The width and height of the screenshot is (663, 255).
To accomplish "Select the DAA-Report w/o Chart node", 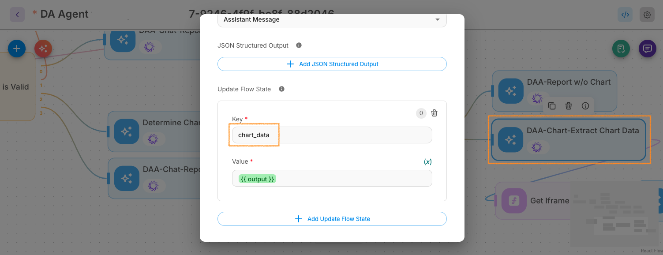I will click(568, 82).
